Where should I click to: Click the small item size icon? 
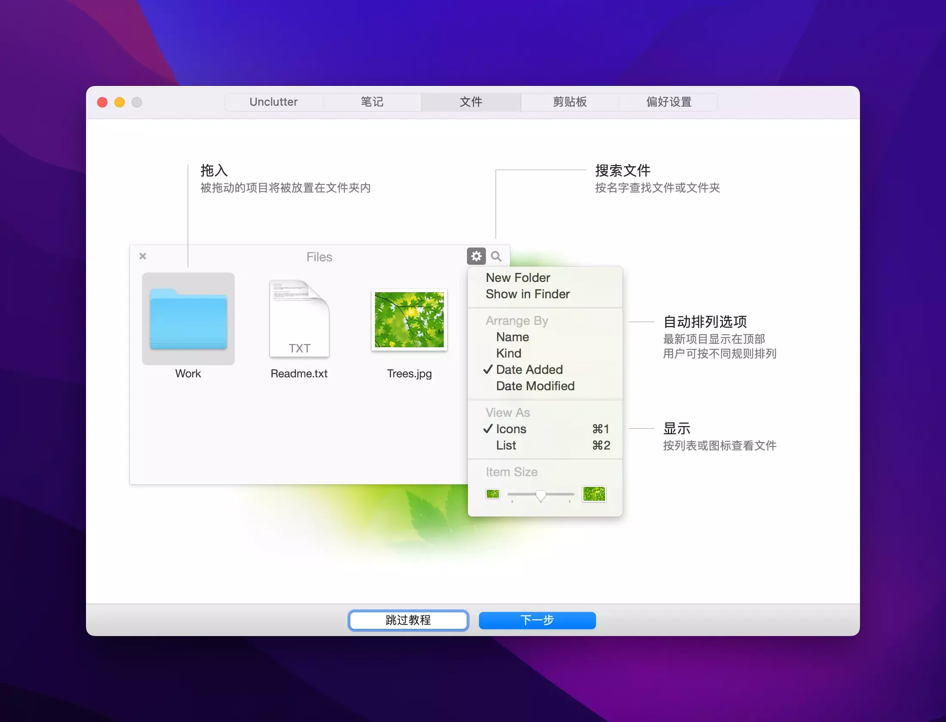(493, 494)
